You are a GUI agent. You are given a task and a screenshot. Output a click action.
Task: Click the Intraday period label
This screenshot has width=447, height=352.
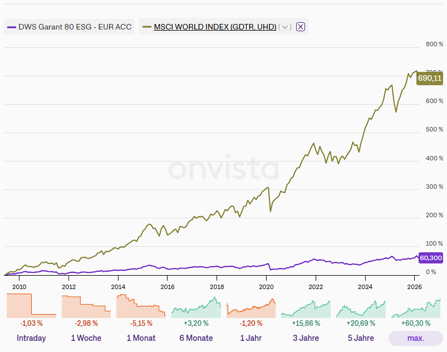point(31,338)
